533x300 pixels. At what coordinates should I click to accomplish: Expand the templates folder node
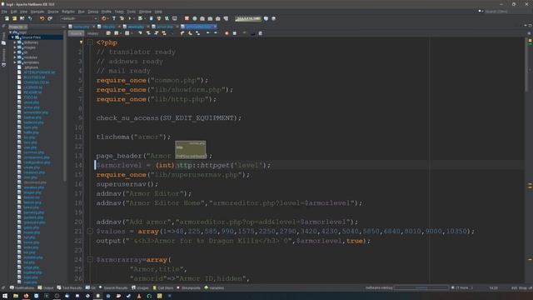pos(15,62)
